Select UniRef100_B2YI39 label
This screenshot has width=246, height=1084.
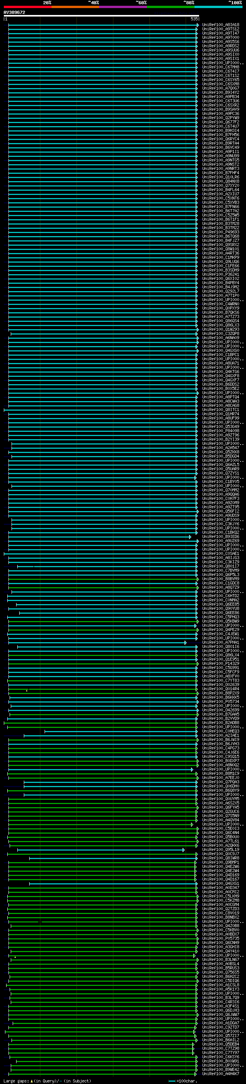[221, 439]
